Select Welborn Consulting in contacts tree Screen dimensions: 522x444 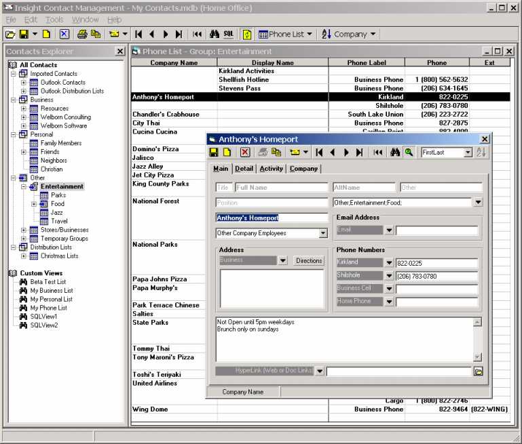(x=66, y=117)
